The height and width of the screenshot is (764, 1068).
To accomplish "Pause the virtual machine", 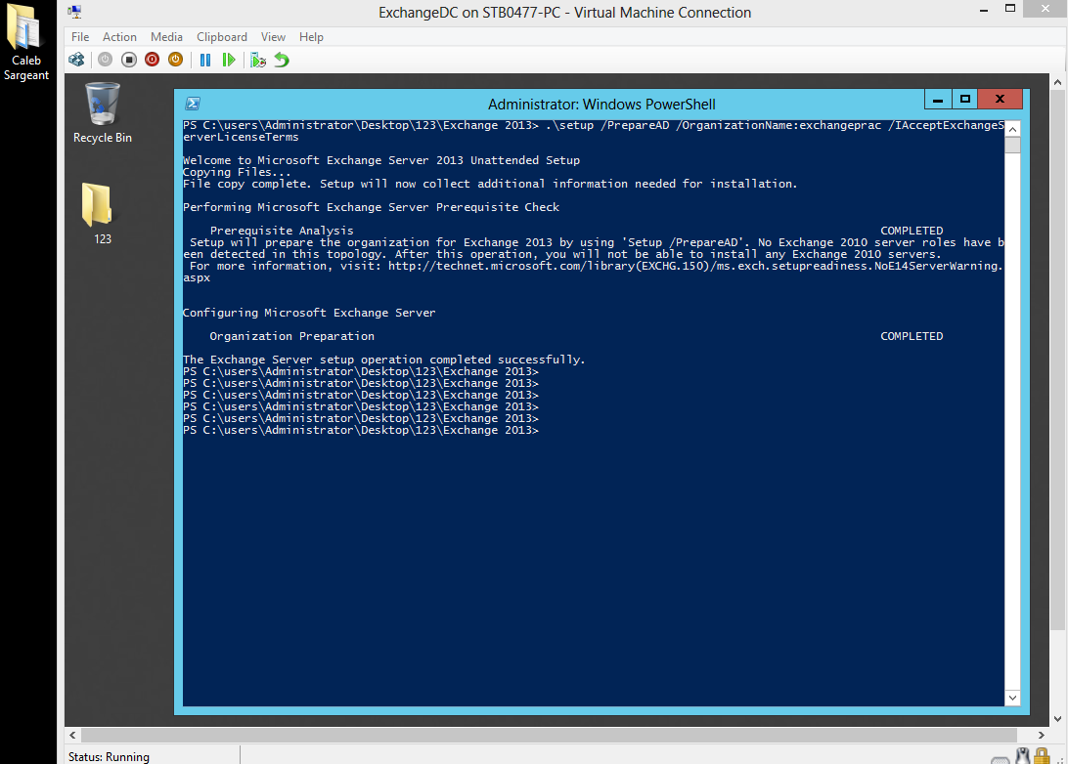I will (x=205, y=60).
